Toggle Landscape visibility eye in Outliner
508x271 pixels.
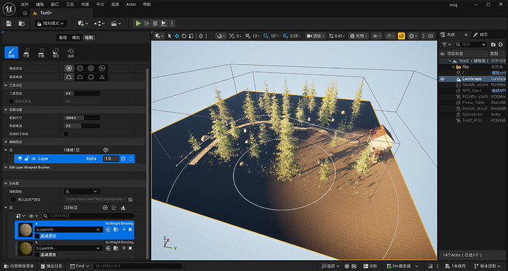[x=442, y=79]
